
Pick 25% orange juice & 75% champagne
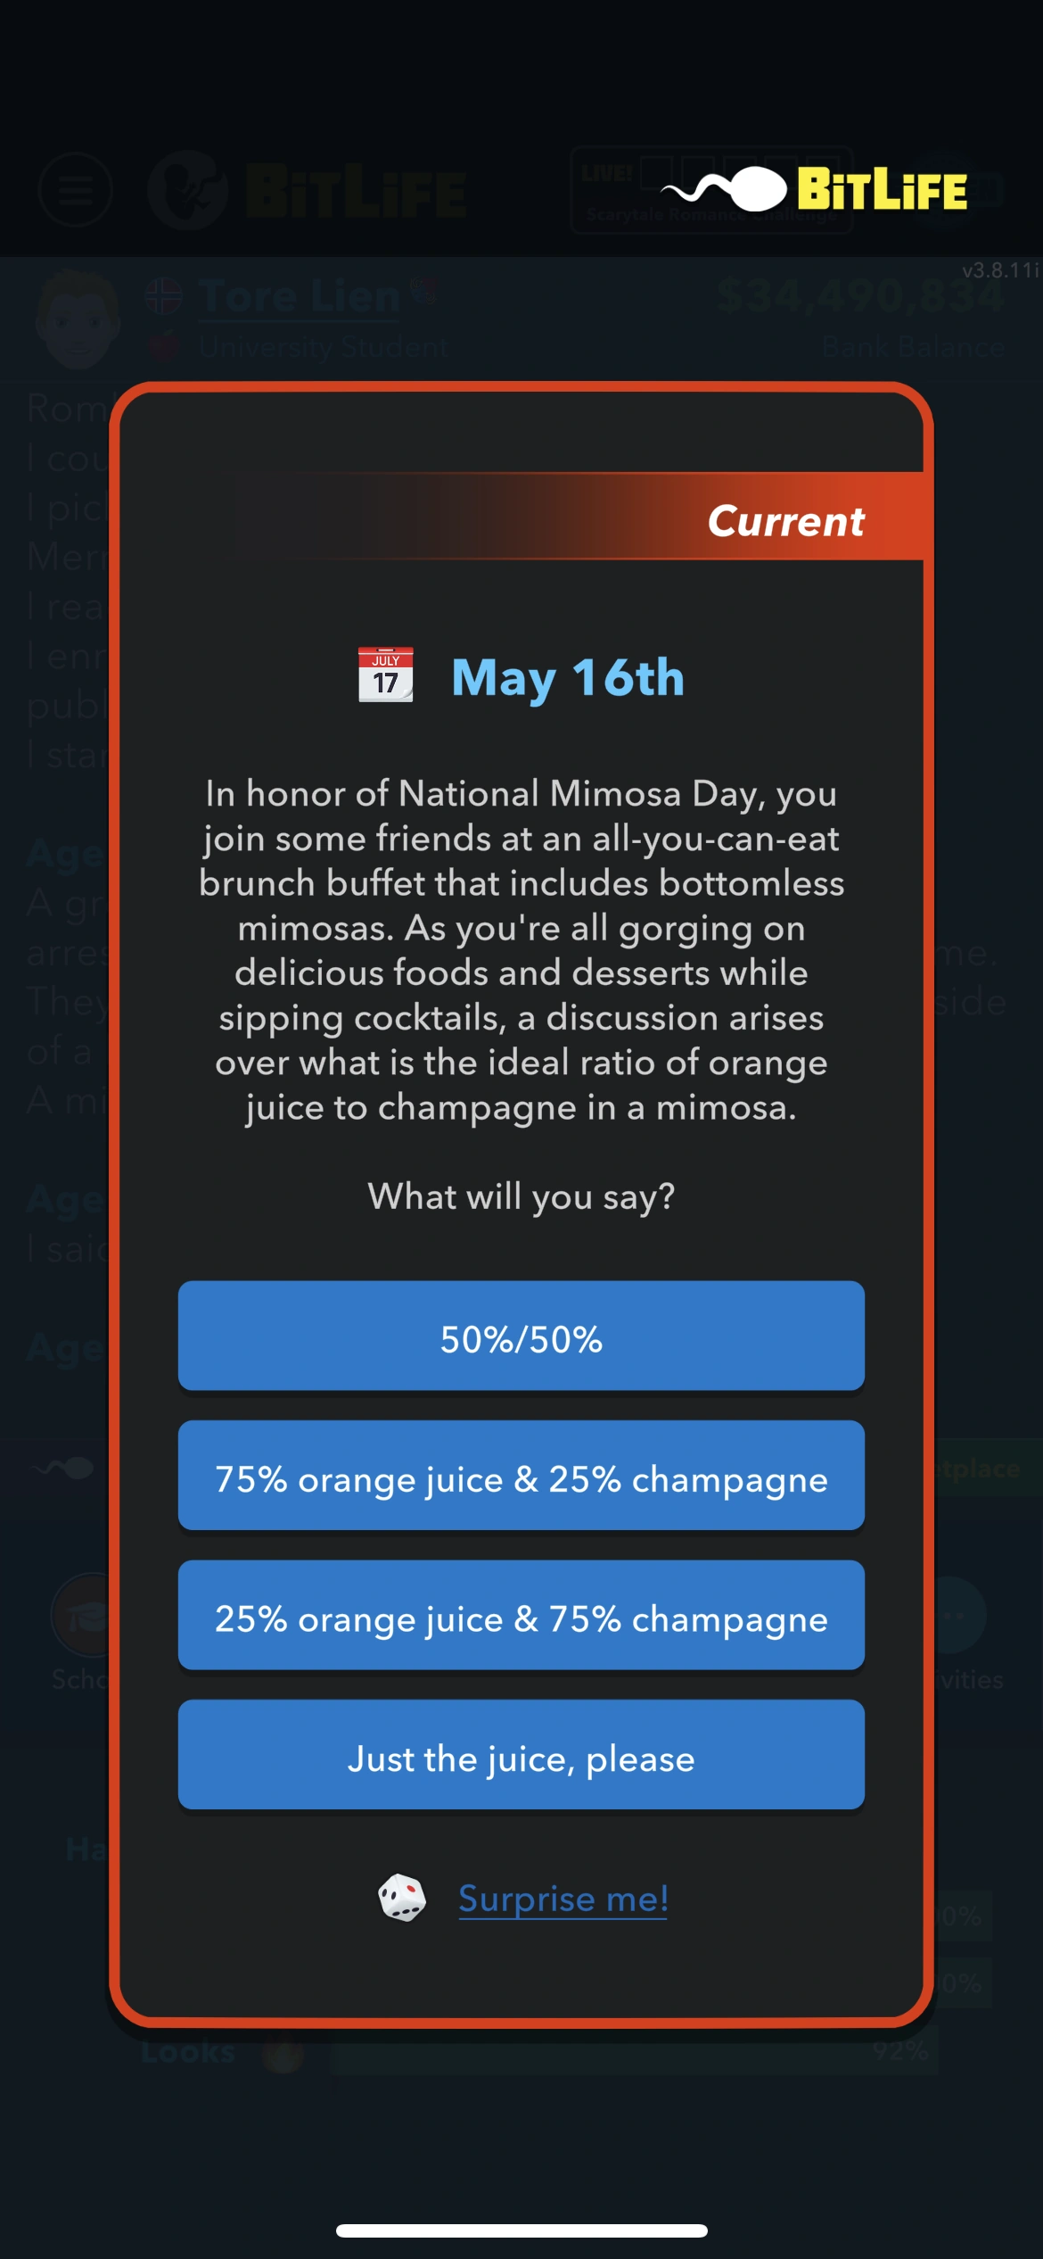click(521, 1616)
